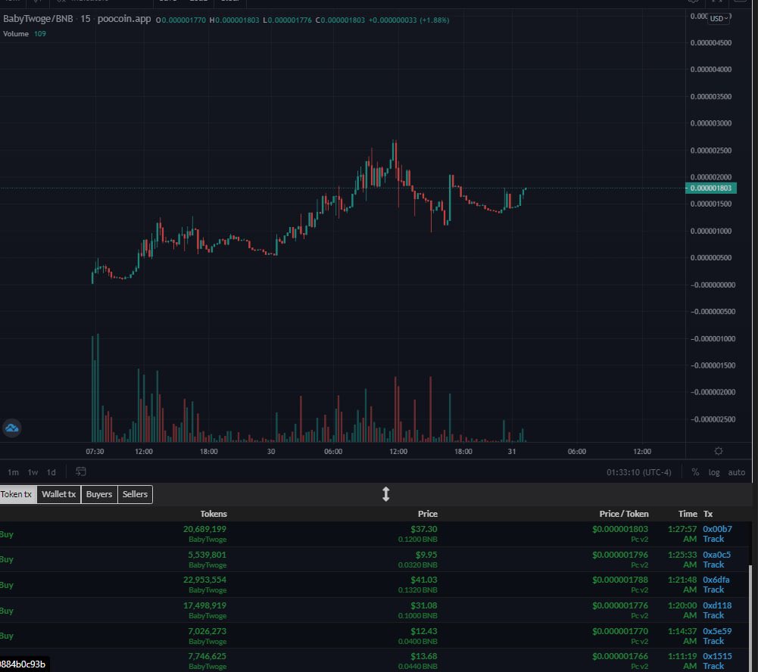The height and width of the screenshot is (672, 758).
Task: Click the vertical resize arrow handle
Action: coord(385,494)
